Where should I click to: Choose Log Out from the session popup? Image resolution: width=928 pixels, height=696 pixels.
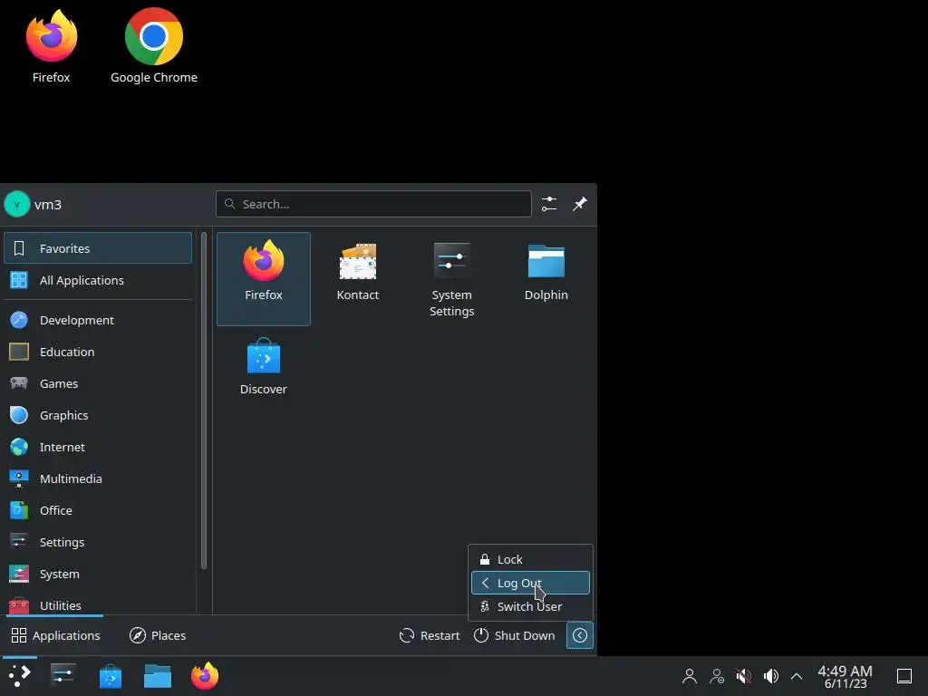(530, 583)
